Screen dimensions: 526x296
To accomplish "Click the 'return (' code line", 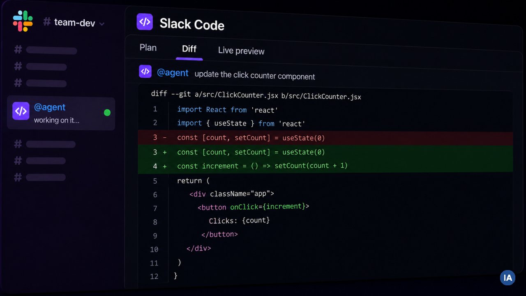I will click(x=193, y=180).
